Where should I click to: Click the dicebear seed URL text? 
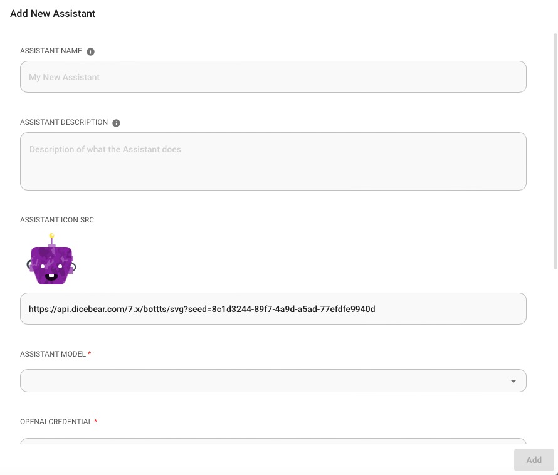201,309
